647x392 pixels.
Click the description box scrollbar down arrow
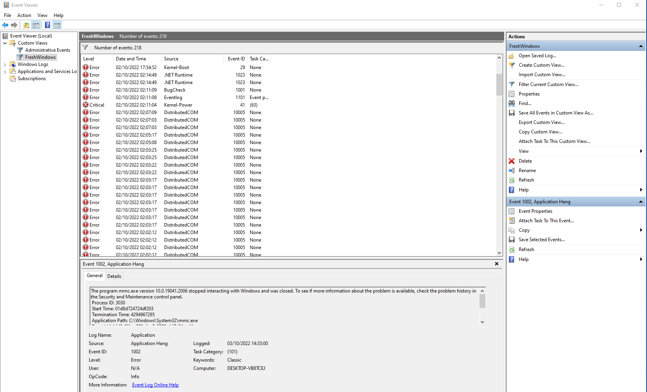(x=482, y=322)
